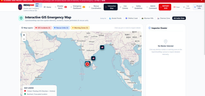Click the Project Info eye icon
This screenshot has width=205, height=96.
click(195, 7)
